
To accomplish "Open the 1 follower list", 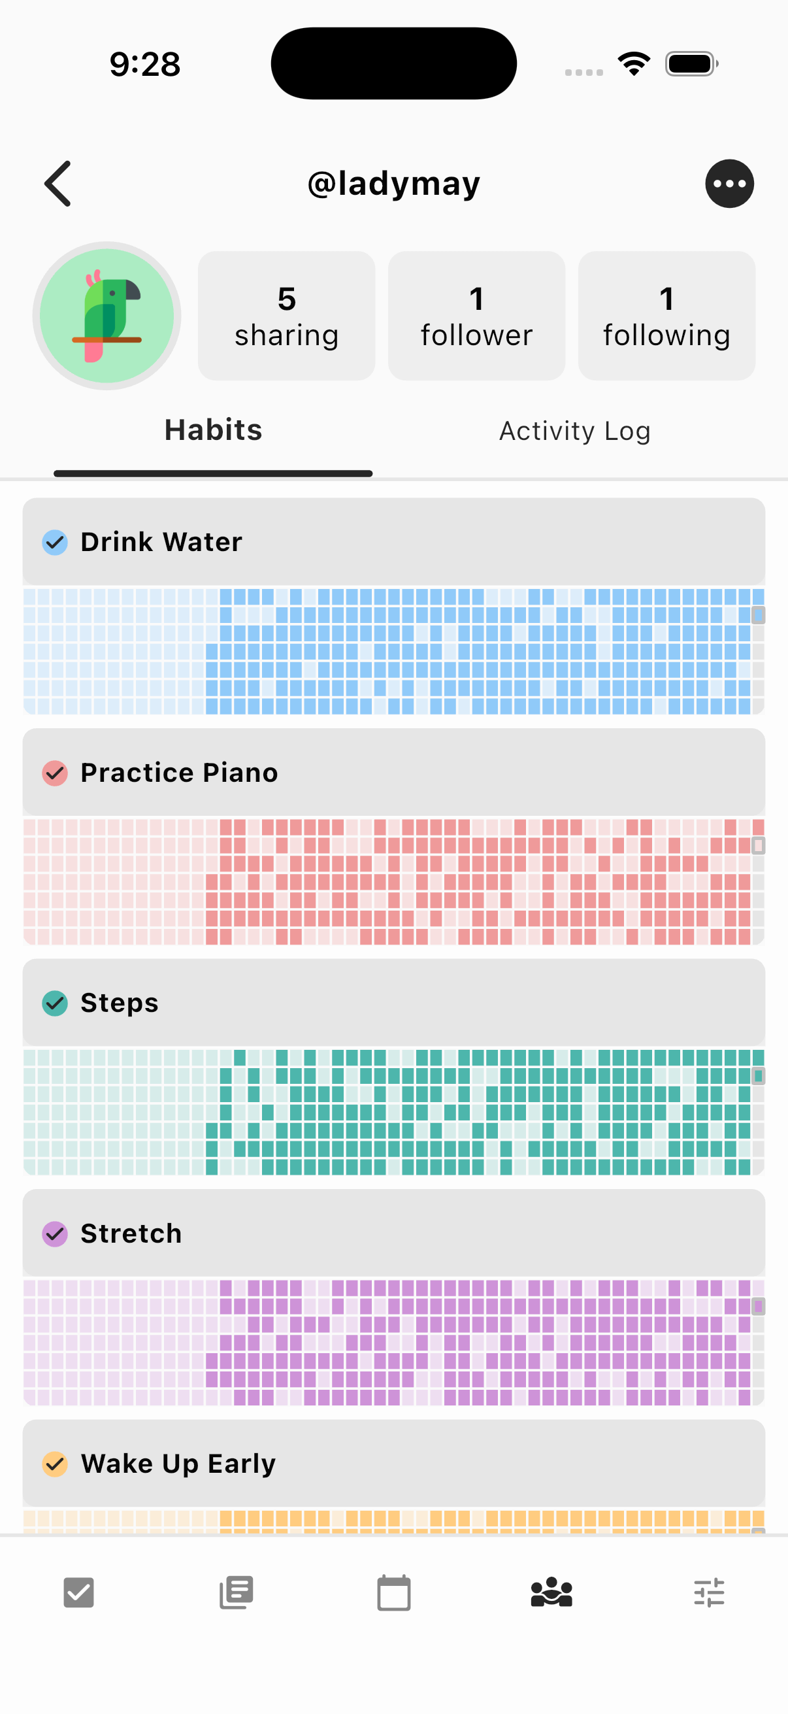I will click(x=476, y=316).
